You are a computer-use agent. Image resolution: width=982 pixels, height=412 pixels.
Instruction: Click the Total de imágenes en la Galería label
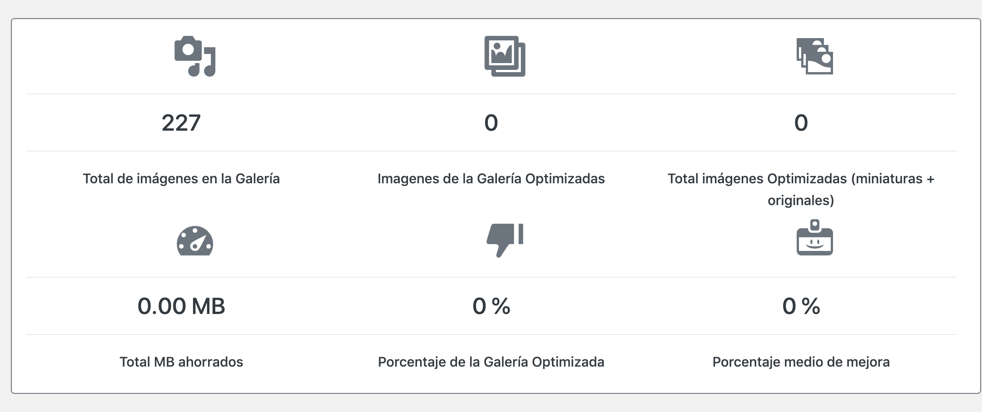pos(181,179)
